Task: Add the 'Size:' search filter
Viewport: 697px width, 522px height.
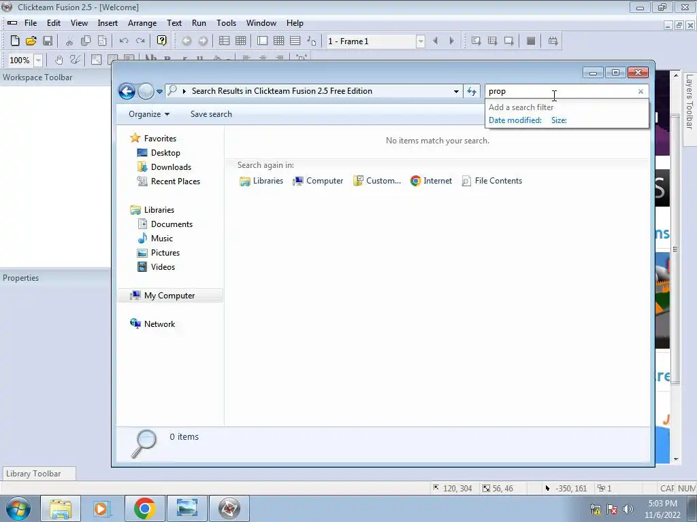Action: (559, 120)
